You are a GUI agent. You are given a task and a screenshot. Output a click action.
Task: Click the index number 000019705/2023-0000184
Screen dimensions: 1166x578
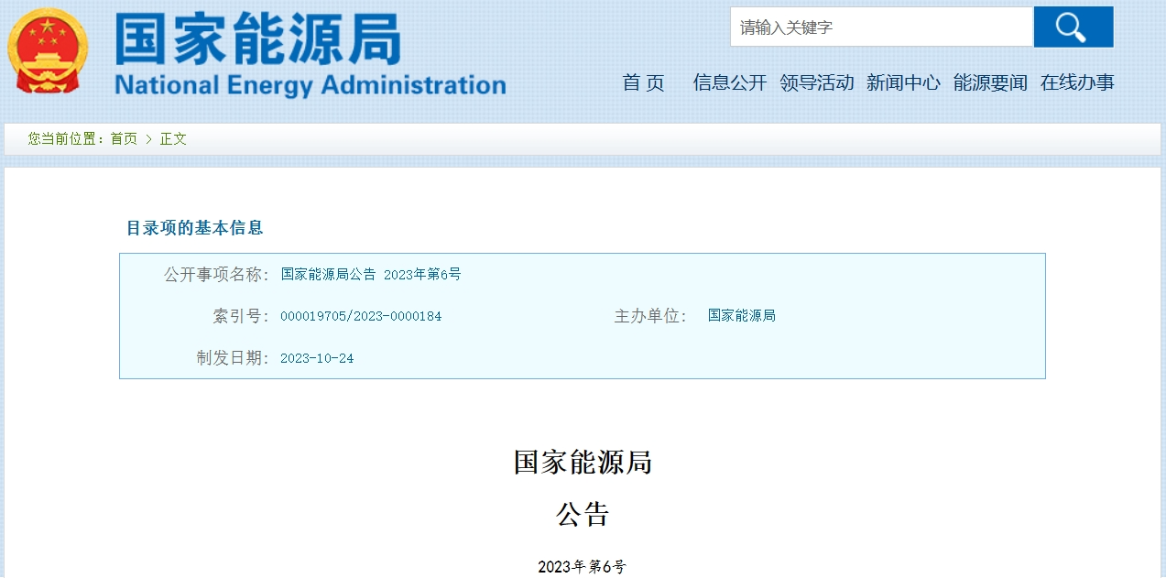tap(361, 316)
